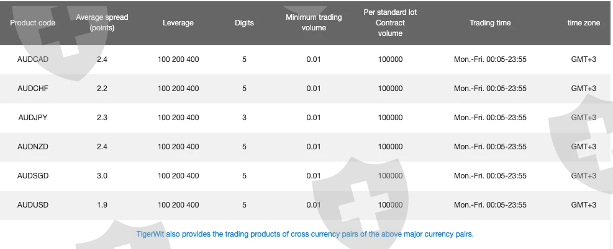This screenshot has height=249, width=613.
Task: Click the Trading time column header
Action: tap(490, 22)
